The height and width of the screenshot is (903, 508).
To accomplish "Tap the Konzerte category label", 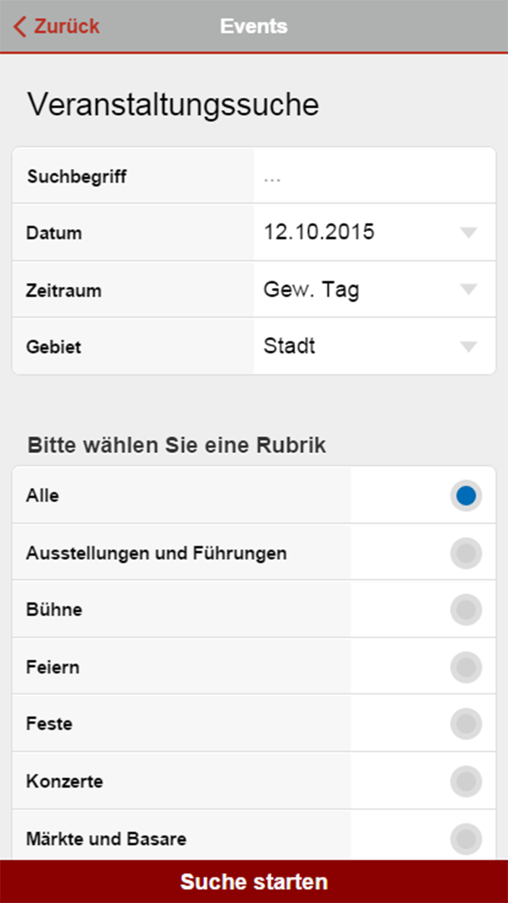I will point(65,781).
